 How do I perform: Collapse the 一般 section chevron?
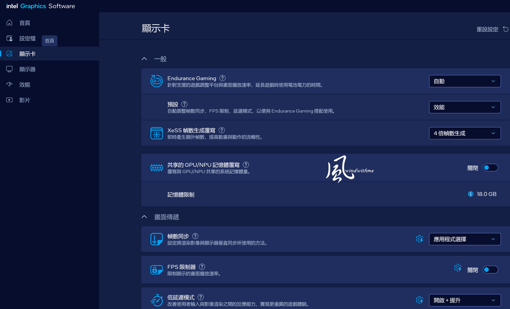(144, 59)
